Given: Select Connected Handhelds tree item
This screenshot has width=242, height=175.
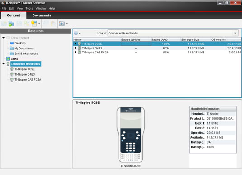Looking at the screenshot, I should 26,64.
